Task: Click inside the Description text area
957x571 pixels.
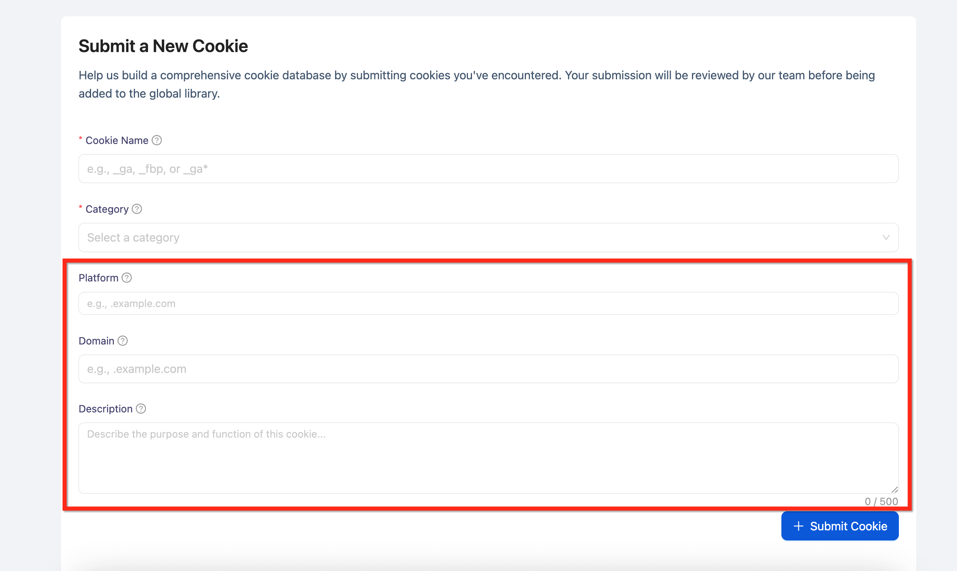Action: tap(488, 458)
